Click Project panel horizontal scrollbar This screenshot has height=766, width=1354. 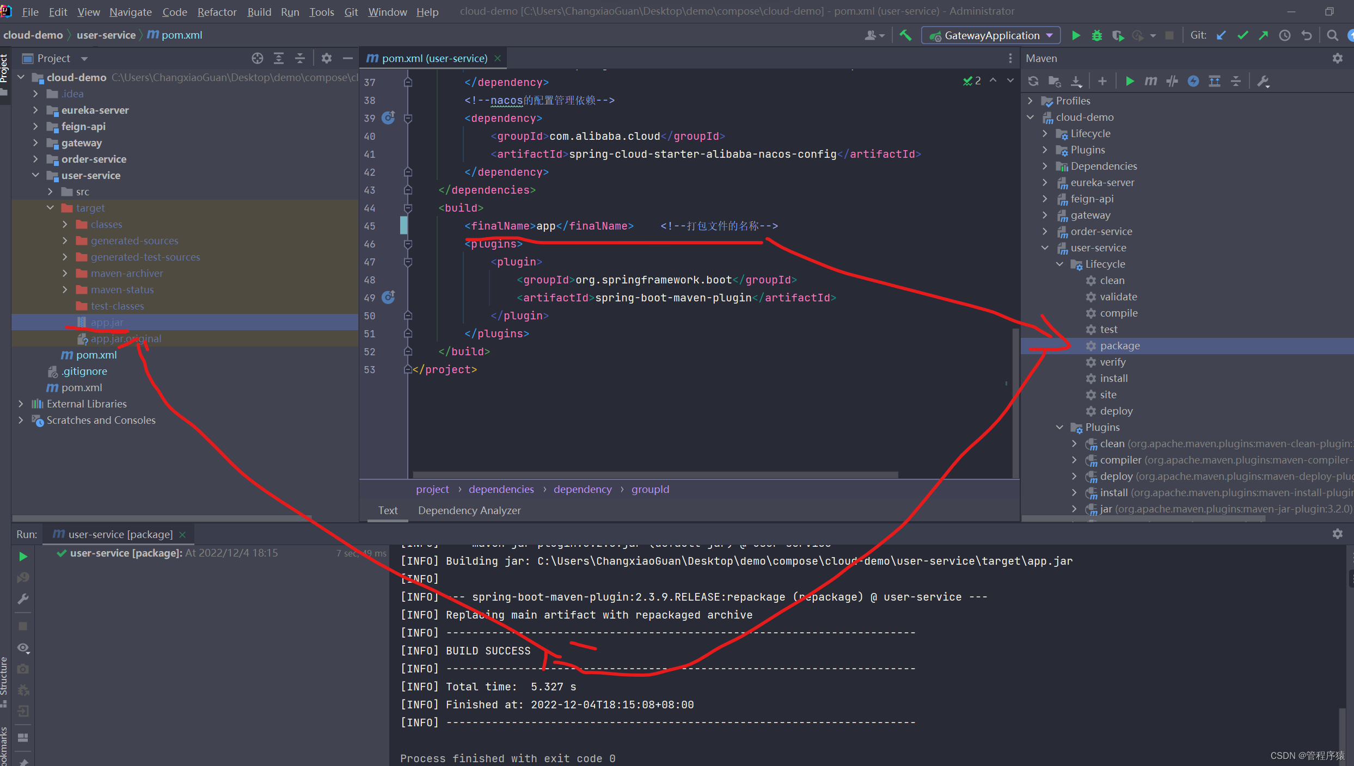(162, 517)
